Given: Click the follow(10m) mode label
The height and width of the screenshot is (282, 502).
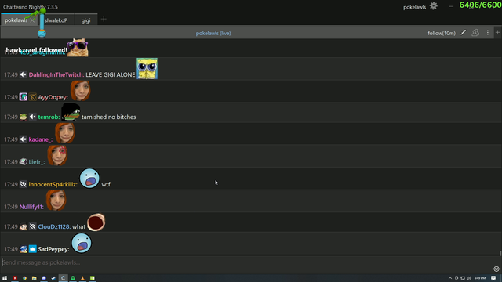Looking at the screenshot, I should 442,33.
